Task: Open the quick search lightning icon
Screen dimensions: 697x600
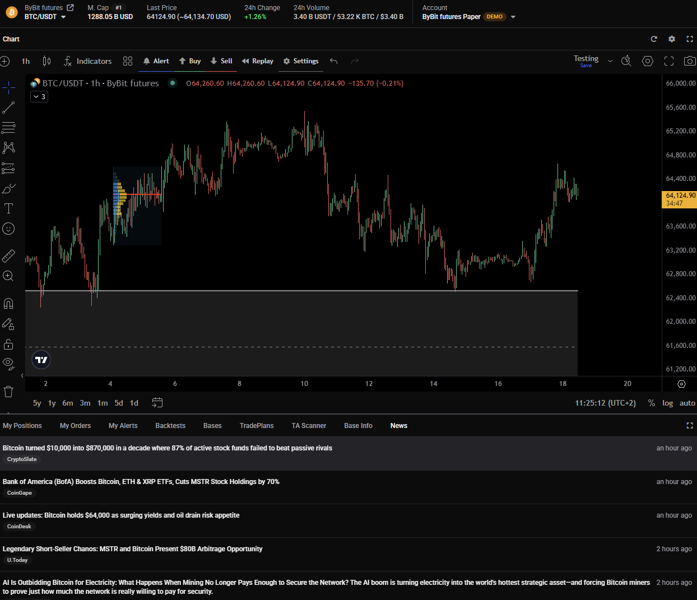Action: click(x=626, y=61)
